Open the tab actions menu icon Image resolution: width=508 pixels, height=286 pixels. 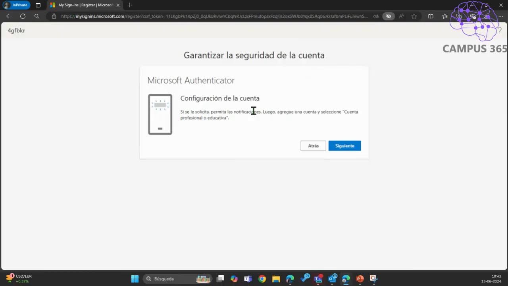pyautogui.click(x=38, y=5)
